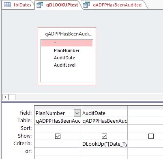Image resolution: width=163 pixels, height=159 pixels.
Task: Click Sort cell for AuditDate column
Action: 104,128
